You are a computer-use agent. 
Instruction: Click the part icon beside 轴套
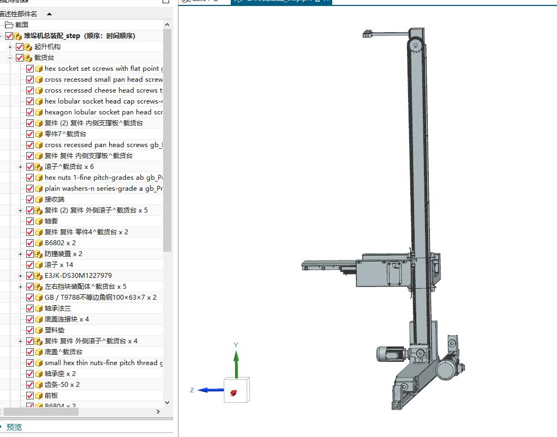[x=39, y=221]
